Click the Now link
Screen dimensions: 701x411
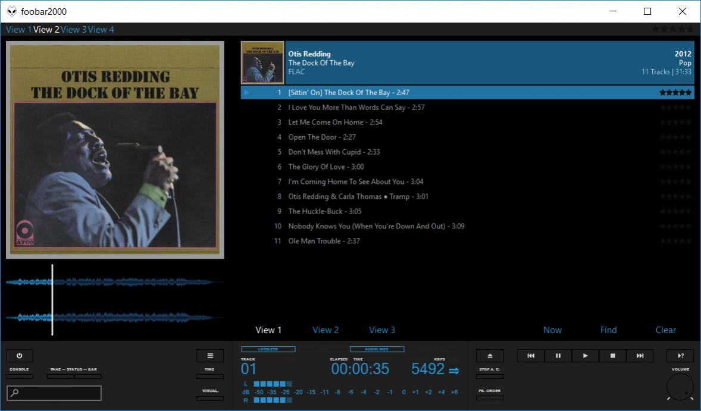tap(552, 330)
